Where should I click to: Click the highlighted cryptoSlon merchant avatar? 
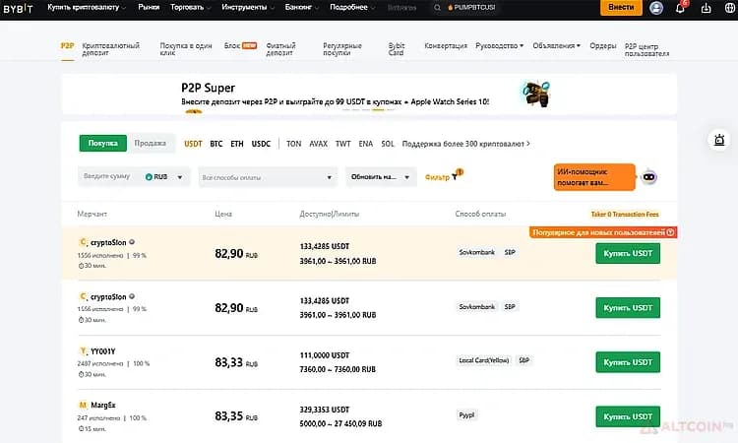tap(83, 242)
